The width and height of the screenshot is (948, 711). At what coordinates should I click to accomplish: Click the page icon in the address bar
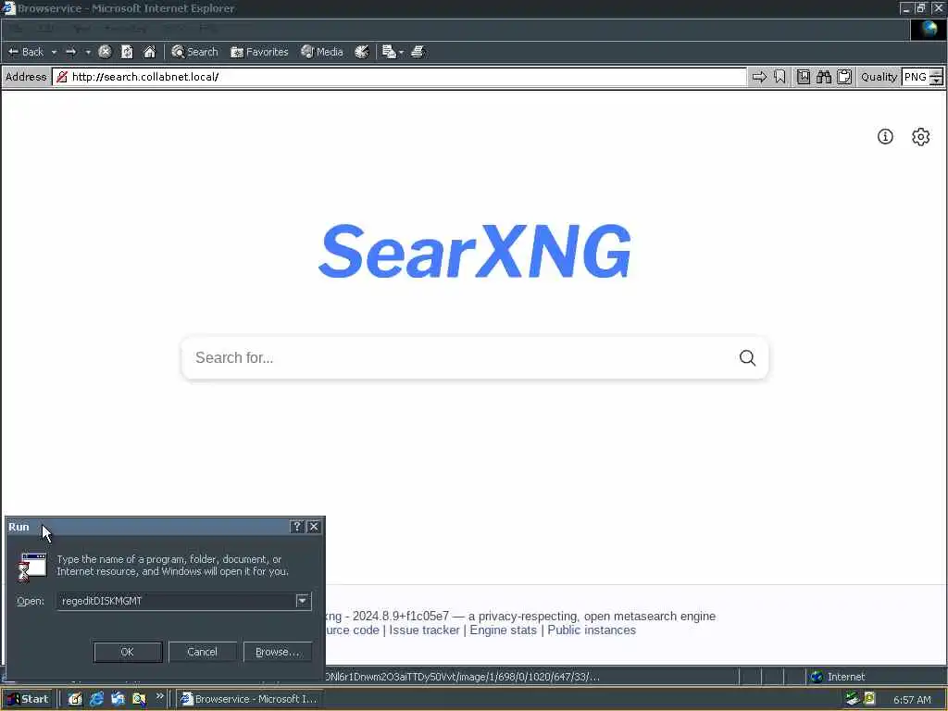62,77
